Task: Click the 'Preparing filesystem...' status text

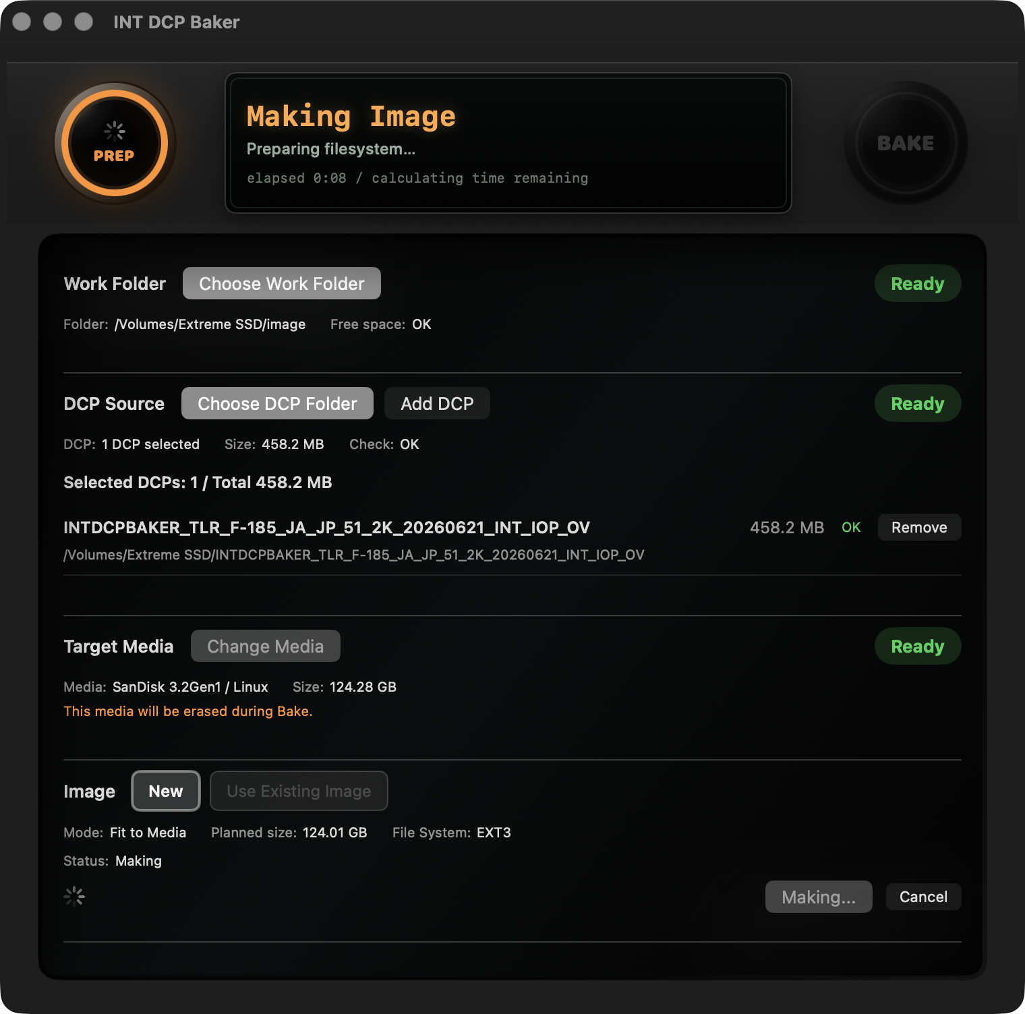Action: (x=331, y=149)
